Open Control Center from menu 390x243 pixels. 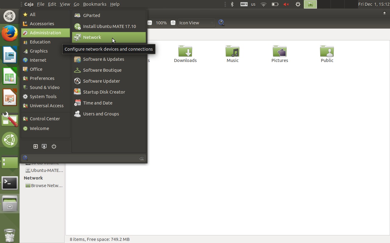coord(45,119)
